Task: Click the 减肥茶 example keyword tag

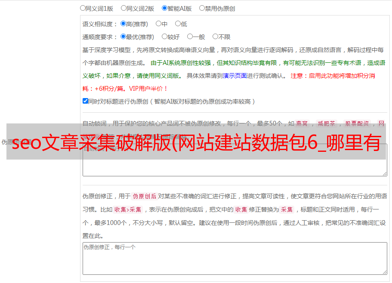Action: coord(326,123)
